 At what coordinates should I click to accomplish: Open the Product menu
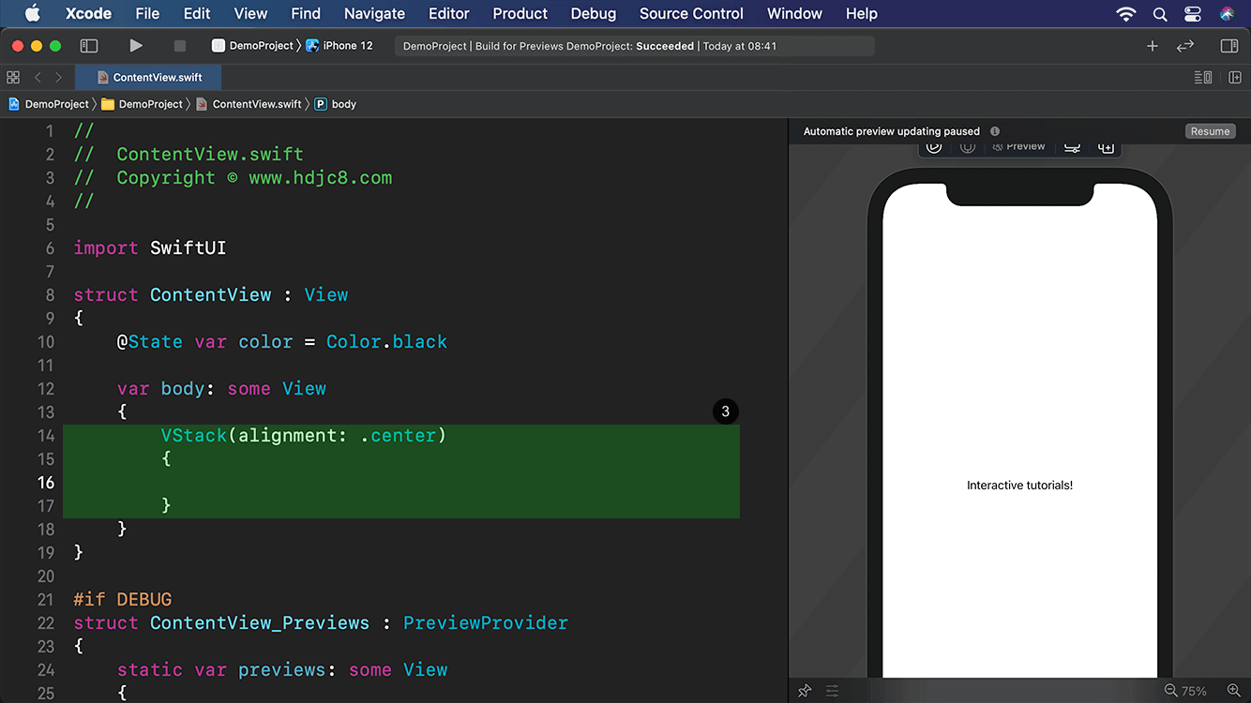pos(520,13)
